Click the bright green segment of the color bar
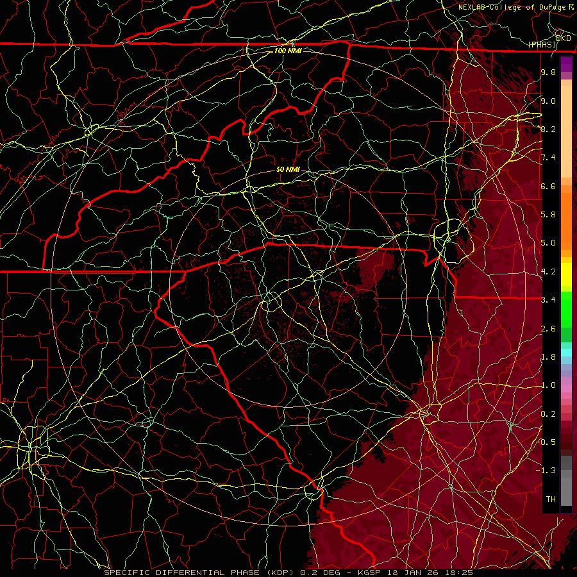Viewport: 577px width, 577px height. click(566, 309)
